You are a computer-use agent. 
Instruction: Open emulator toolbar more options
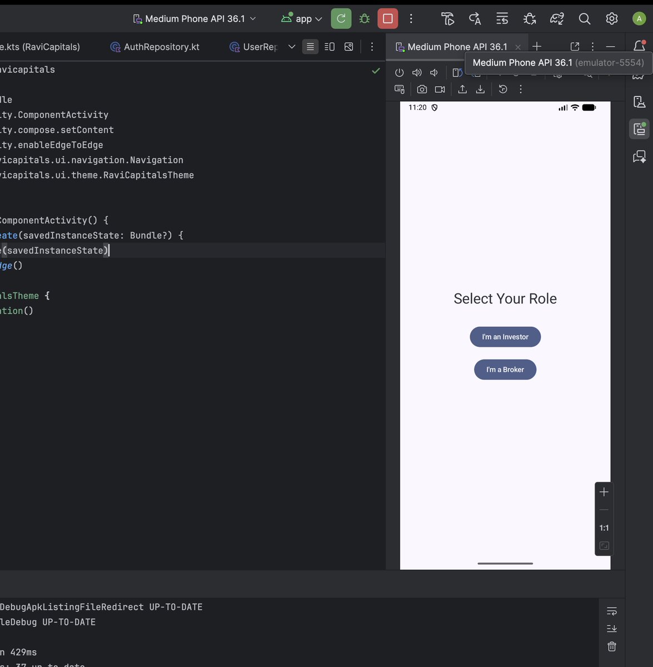point(521,89)
